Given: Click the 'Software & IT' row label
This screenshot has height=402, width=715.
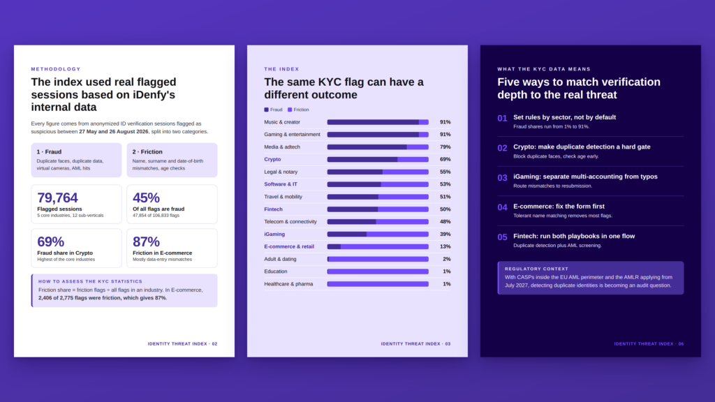Looking at the screenshot, I should (281, 184).
